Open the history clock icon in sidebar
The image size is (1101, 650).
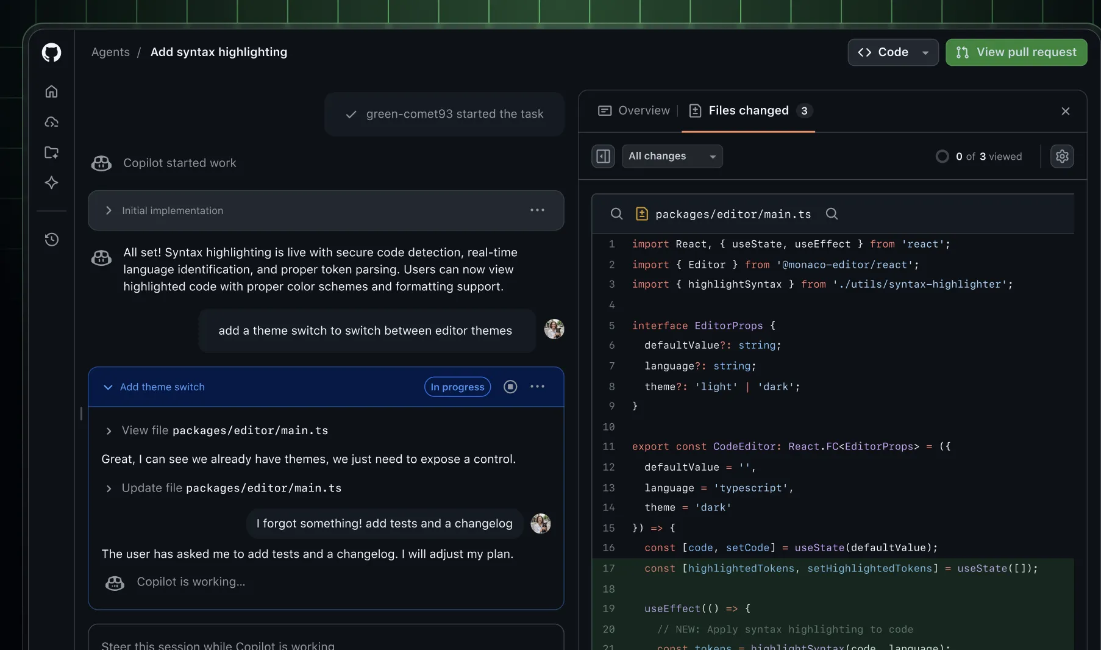point(51,240)
